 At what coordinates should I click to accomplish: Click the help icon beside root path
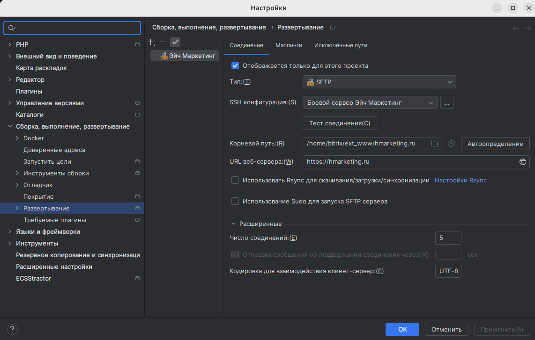click(451, 144)
